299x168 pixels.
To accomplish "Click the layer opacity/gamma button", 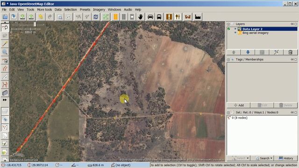I will coord(276,52).
